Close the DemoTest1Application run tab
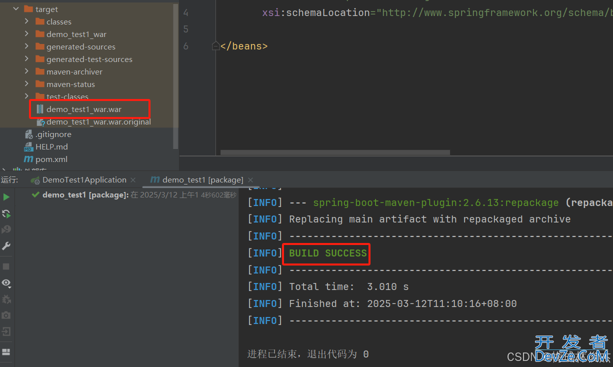The width and height of the screenshot is (613, 367). pyautogui.click(x=133, y=180)
